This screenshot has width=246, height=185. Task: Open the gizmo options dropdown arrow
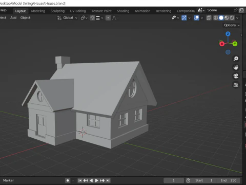coord(189,18)
